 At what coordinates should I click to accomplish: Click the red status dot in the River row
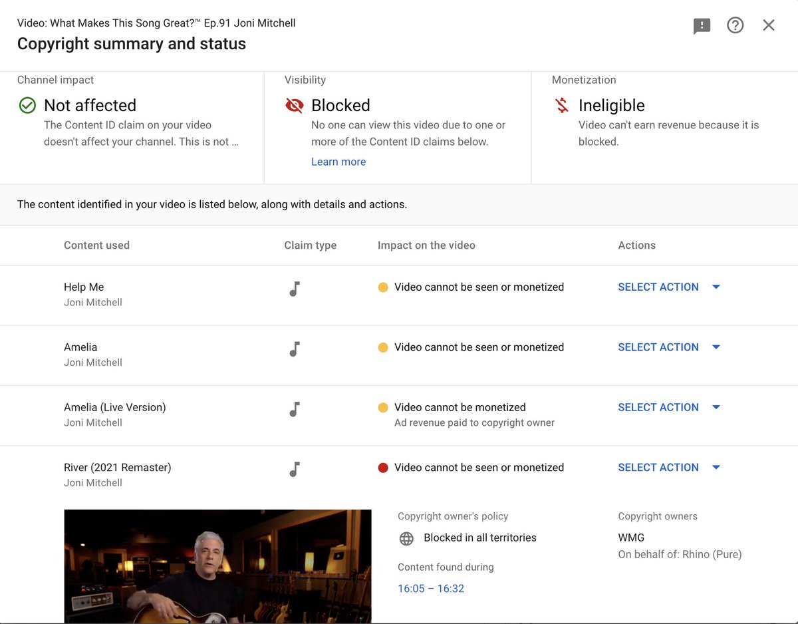[x=382, y=468]
